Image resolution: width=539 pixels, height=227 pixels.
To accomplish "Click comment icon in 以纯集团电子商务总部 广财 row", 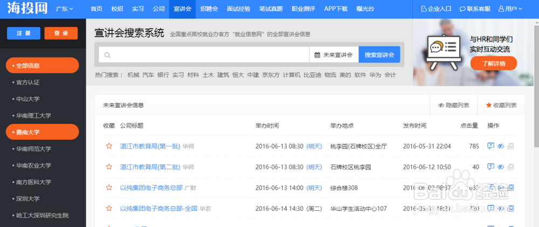I will tap(490, 188).
